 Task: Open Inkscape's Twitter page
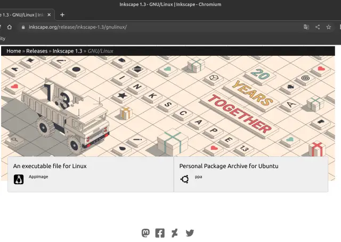pyautogui.click(x=190, y=233)
